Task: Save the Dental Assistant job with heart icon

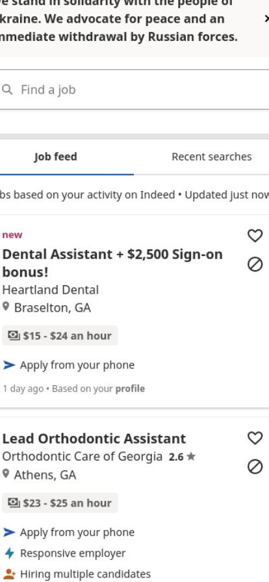Action: [x=255, y=235]
